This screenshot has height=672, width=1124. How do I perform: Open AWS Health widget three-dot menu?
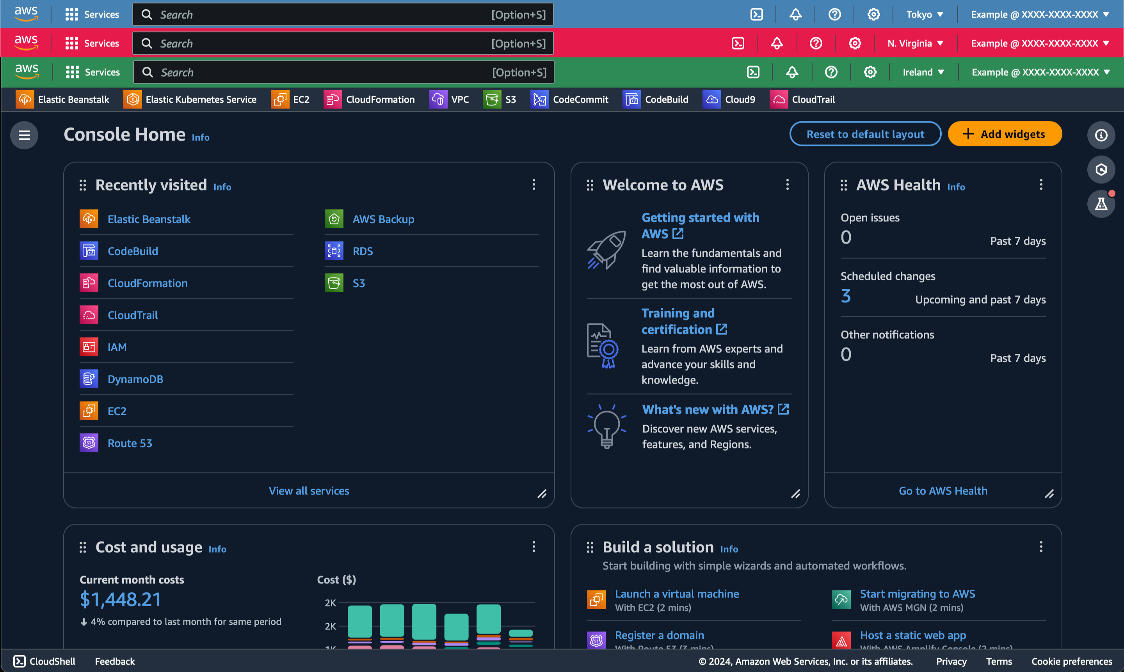click(1040, 184)
